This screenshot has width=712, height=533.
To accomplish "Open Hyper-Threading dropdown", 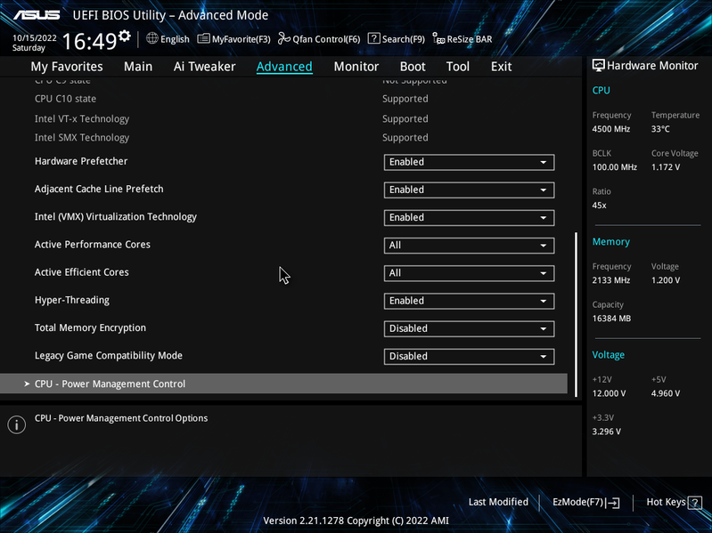I will coord(469,301).
